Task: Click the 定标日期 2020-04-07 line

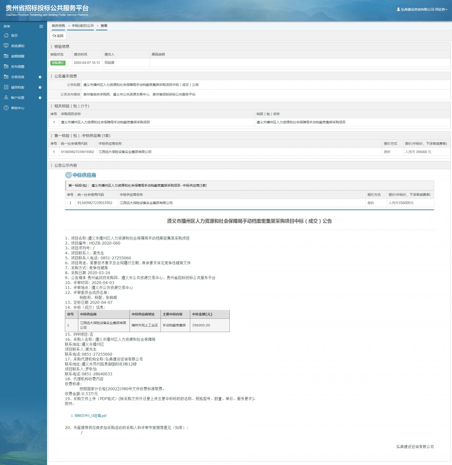Action: [89, 302]
